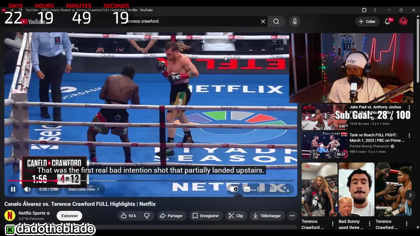Screen dimensions: 420x236
Task: Click the video title text
Action: click(x=80, y=204)
